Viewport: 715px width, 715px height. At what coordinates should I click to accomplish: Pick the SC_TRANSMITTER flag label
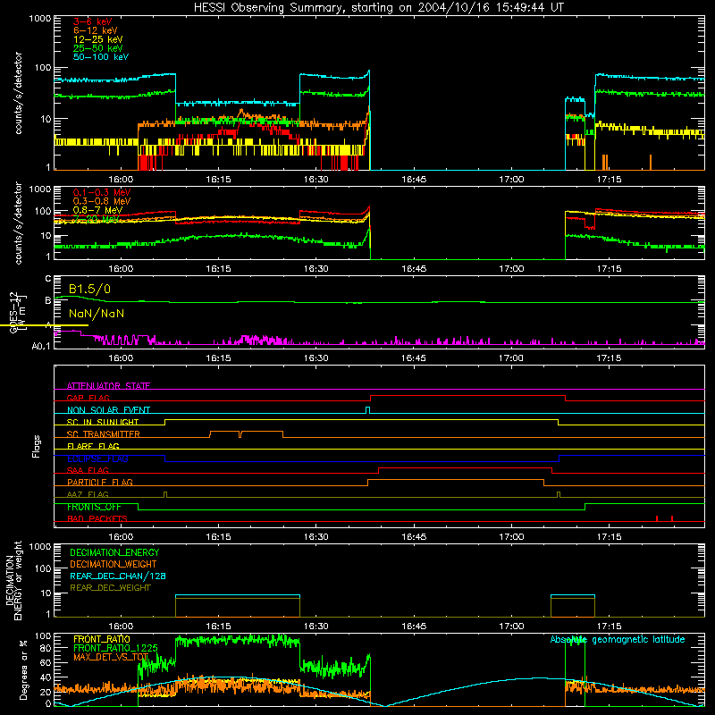(x=104, y=434)
